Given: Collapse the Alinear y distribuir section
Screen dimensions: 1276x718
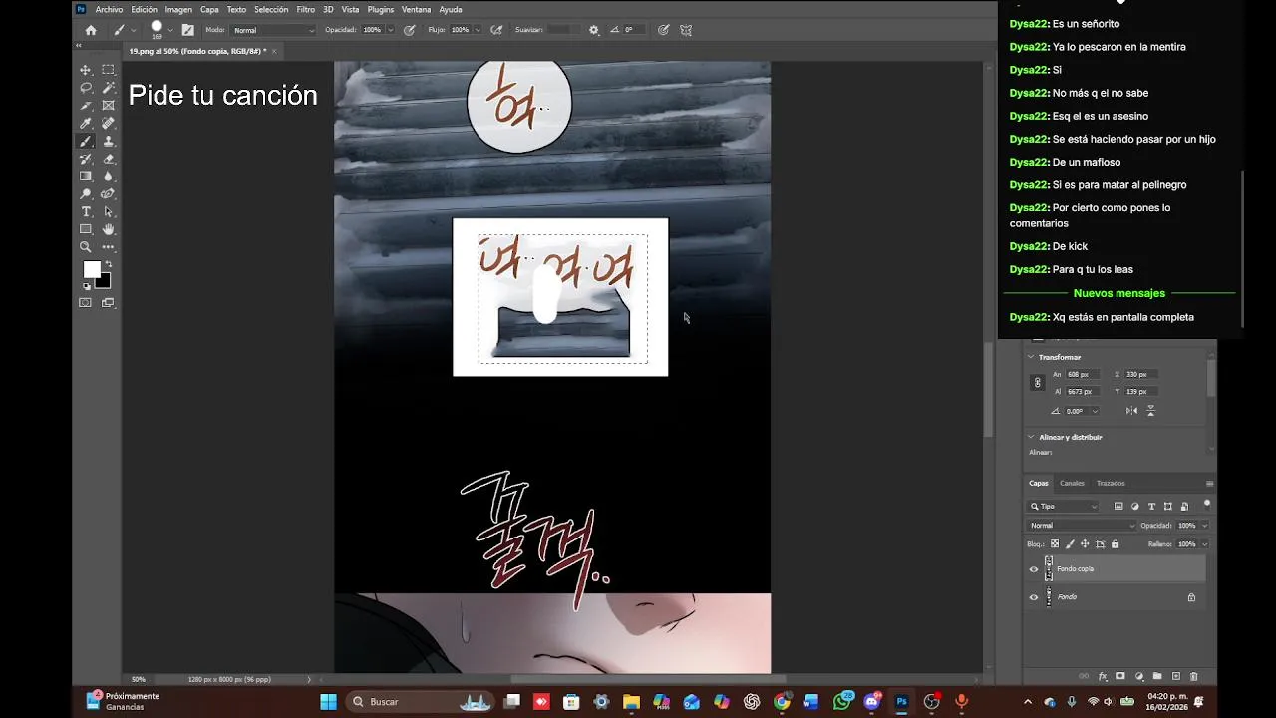Looking at the screenshot, I should coord(1031,437).
